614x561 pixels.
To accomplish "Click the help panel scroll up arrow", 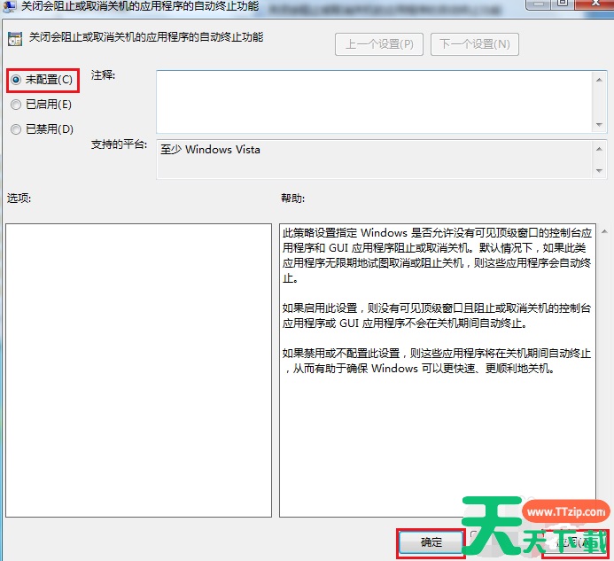I will [604, 231].
